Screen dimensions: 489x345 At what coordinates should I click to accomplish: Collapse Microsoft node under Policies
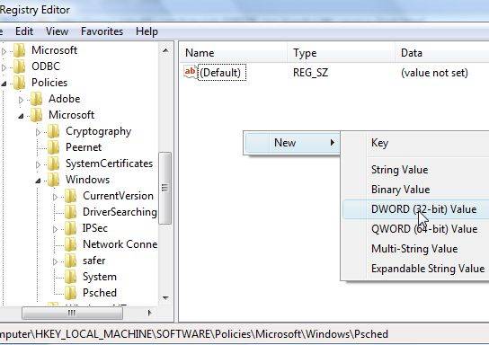pyautogui.click(x=21, y=116)
